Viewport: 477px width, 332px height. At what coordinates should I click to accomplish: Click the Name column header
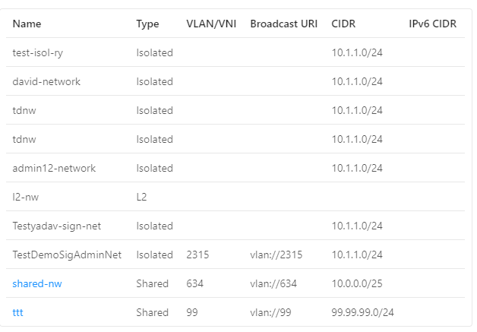[x=27, y=24]
